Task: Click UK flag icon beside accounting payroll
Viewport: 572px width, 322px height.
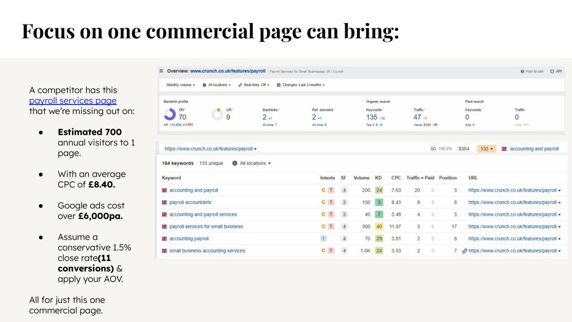Action: pos(164,239)
